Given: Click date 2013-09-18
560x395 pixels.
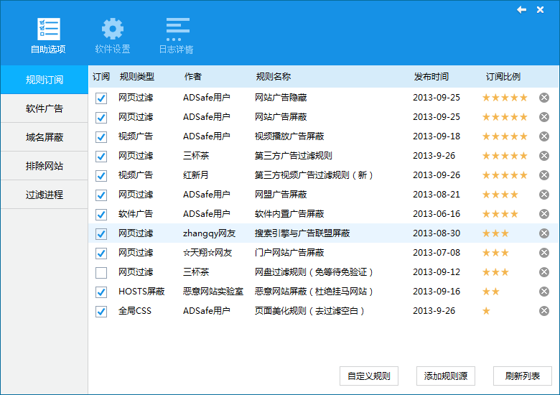Looking at the screenshot, I should point(437,136).
